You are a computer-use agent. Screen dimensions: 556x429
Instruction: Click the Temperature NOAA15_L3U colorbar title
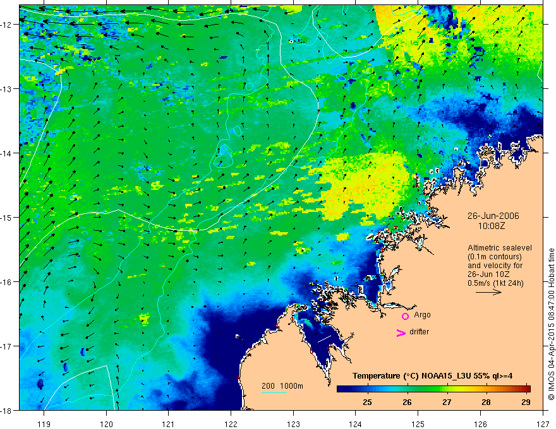point(432,376)
